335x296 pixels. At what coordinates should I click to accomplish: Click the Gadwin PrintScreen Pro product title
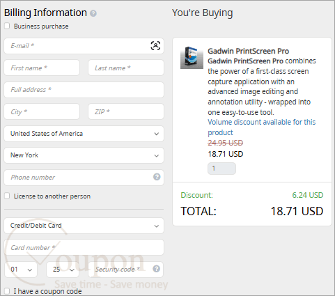click(x=248, y=51)
